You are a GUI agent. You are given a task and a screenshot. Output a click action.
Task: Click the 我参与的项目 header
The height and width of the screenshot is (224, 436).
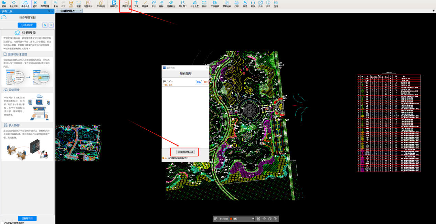27,17
